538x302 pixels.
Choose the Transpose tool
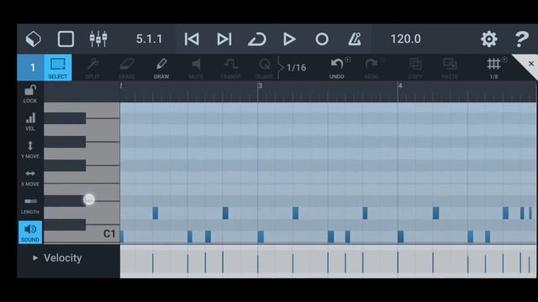[x=230, y=69]
